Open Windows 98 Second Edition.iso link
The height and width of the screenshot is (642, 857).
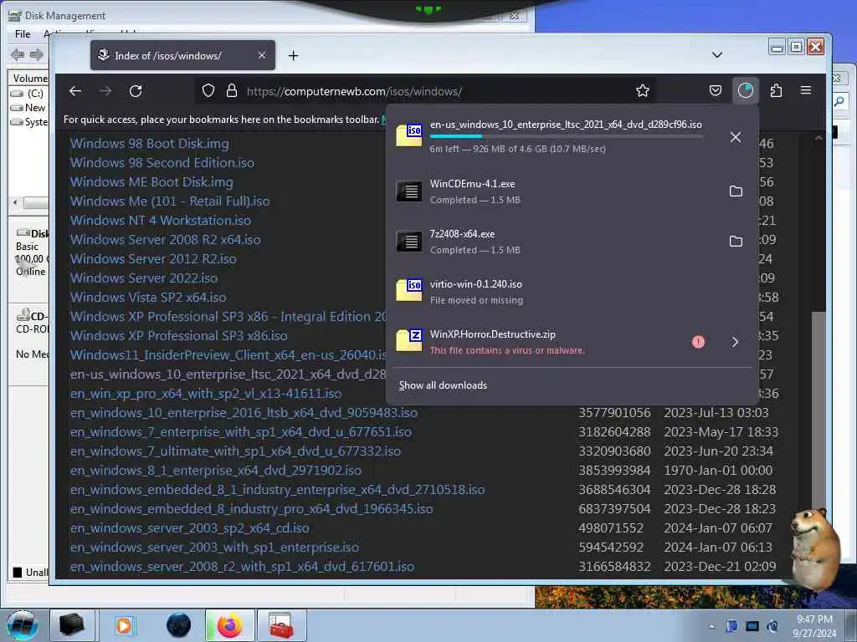162,163
